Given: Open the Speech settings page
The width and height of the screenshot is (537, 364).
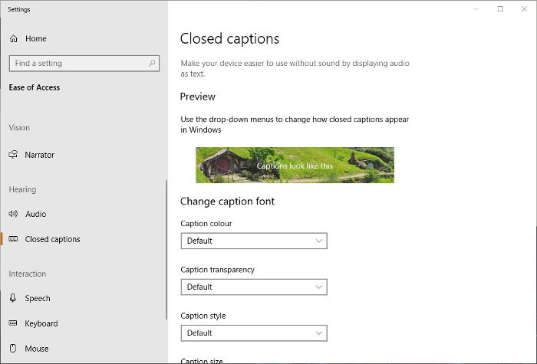Looking at the screenshot, I should 38,298.
